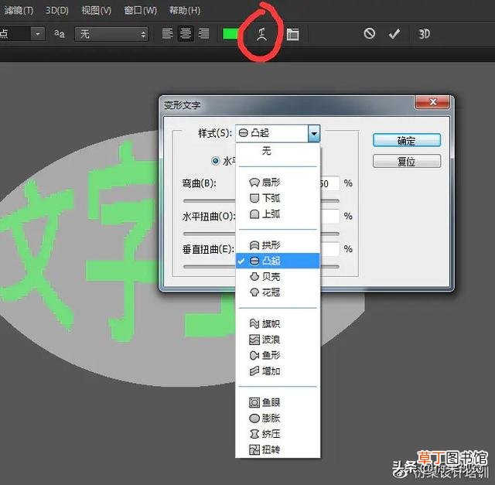Choose the 鱼形 warp style
The width and height of the screenshot is (495, 485).
pyautogui.click(x=278, y=355)
